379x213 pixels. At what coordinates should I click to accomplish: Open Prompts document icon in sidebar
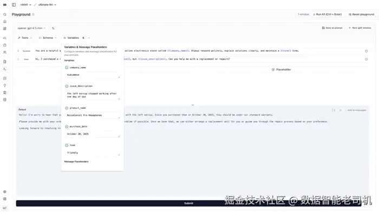coord(4,62)
